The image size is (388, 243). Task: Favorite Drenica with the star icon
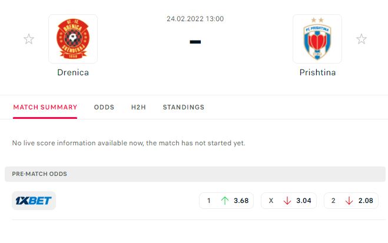pos(29,39)
